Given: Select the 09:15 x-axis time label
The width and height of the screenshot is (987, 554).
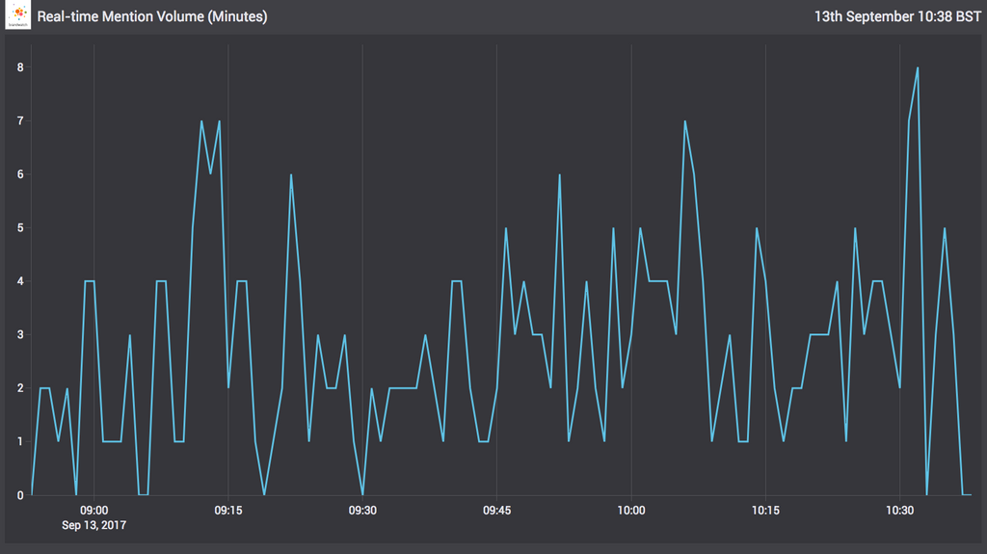Looking at the screenshot, I should pos(227,511).
